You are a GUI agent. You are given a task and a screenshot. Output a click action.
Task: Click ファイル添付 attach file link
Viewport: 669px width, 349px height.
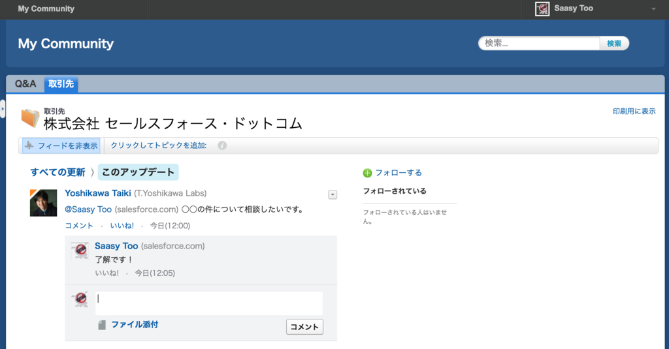135,324
